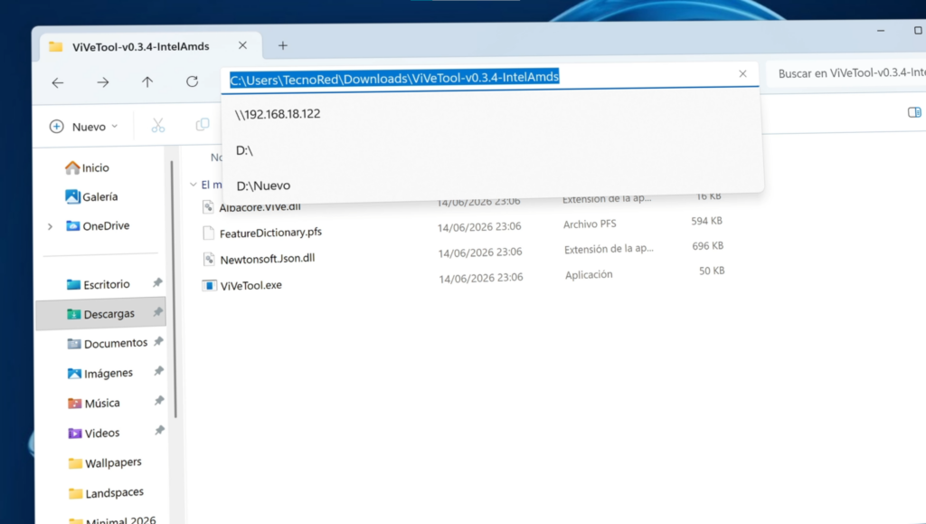Select the Albacore.ViVe.dll file
The width and height of the screenshot is (926, 524).
pyautogui.click(x=260, y=206)
